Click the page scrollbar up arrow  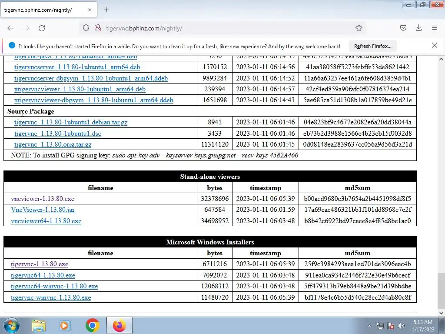441,59
